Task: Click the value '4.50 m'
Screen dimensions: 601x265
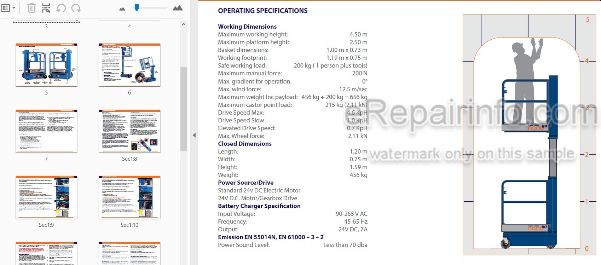Action: click(358, 34)
